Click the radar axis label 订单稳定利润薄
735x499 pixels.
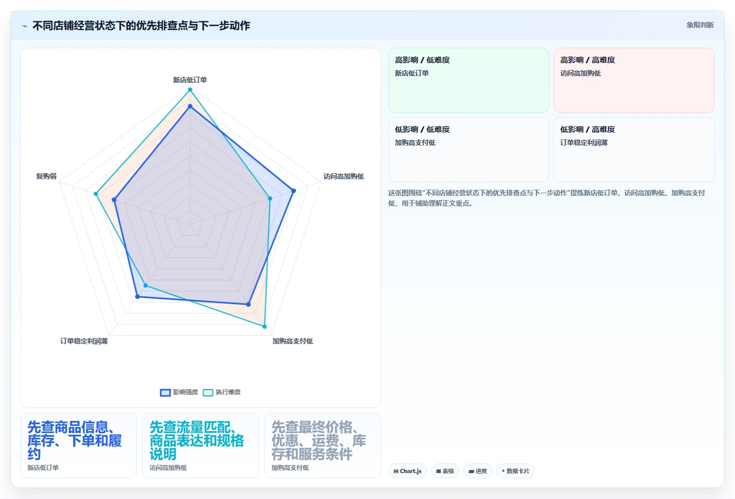(x=84, y=341)
